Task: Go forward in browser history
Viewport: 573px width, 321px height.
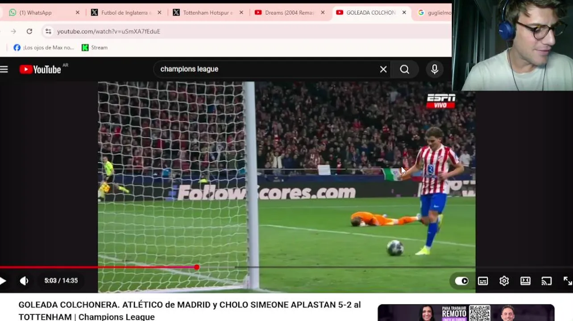Action: 13,31
